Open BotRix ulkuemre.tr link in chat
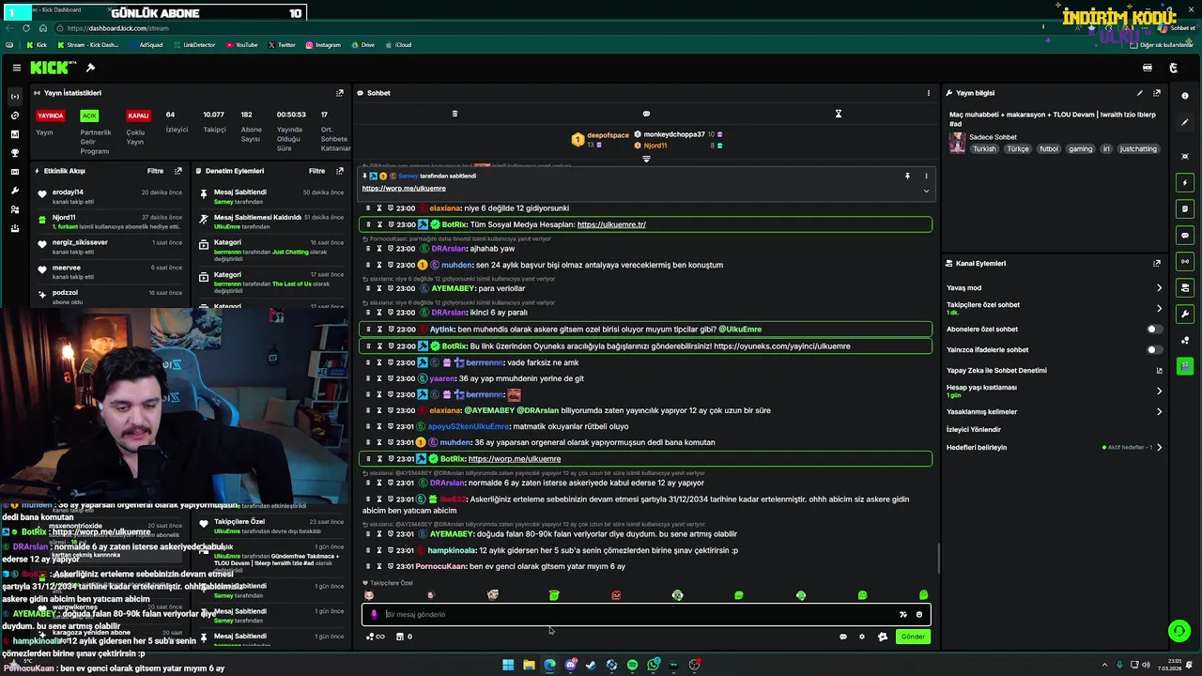The height and width of the screenshot is (676, 1202). [x=611, y=225]
